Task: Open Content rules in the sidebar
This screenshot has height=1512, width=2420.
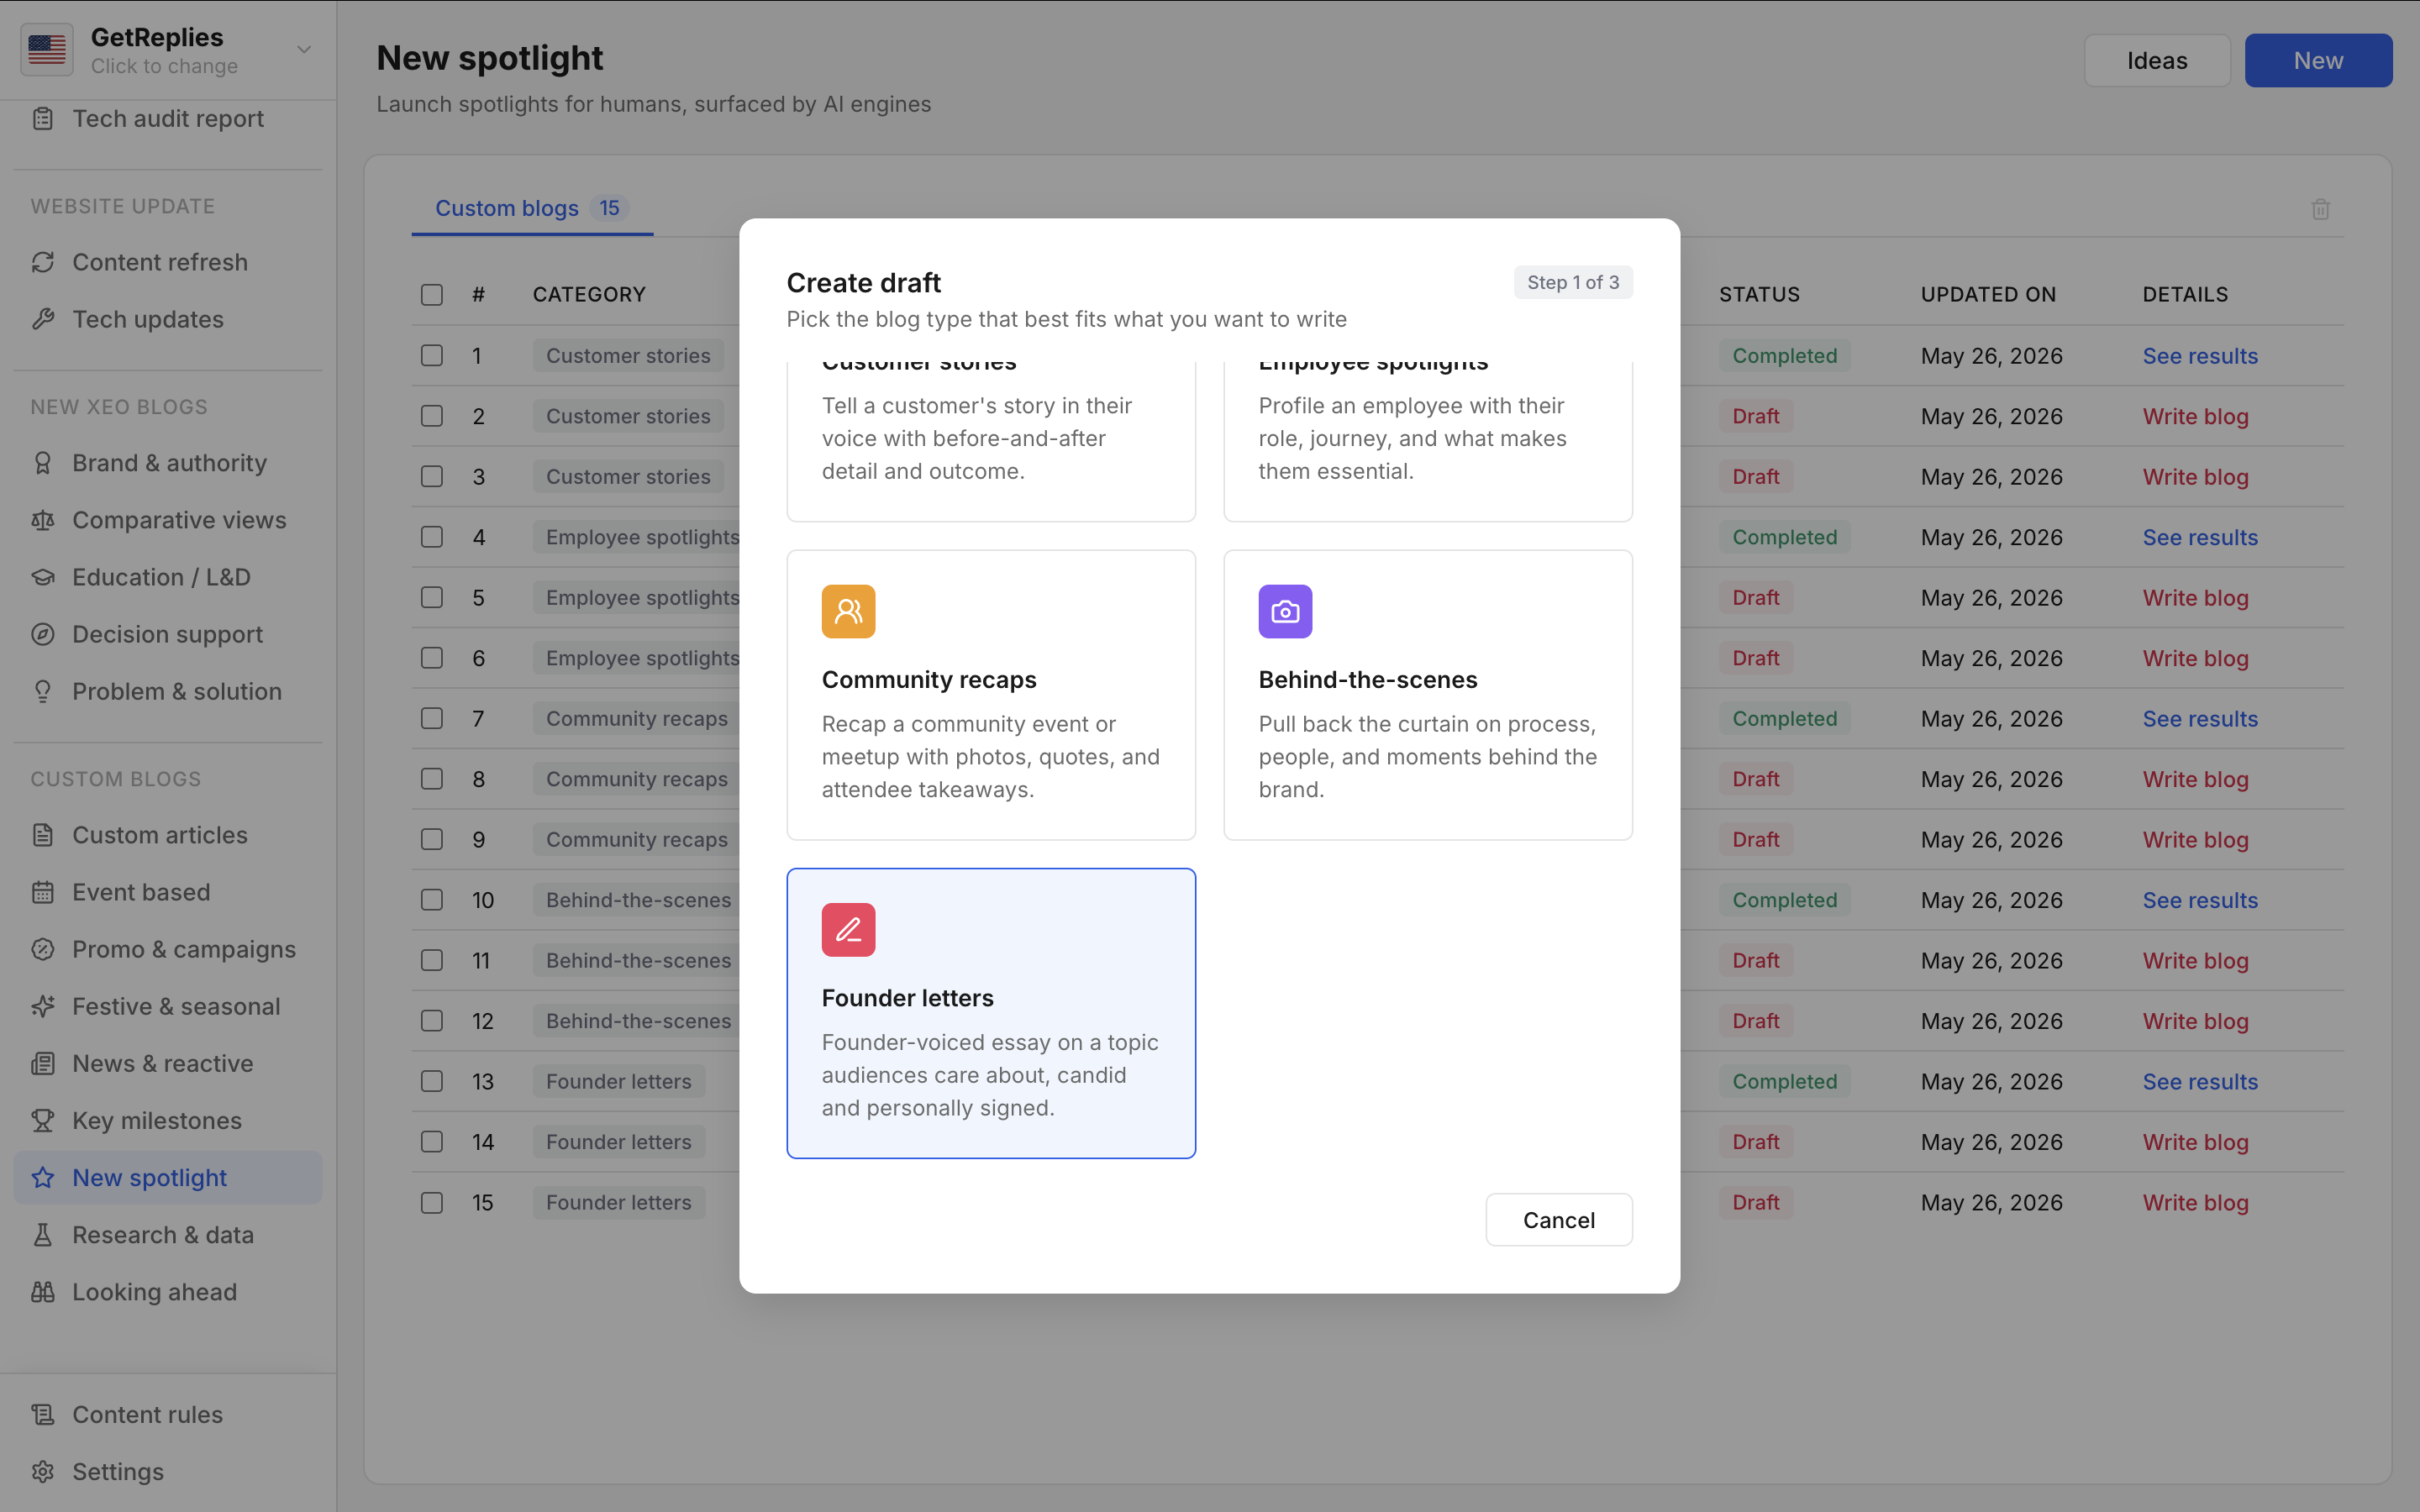Action: pyautogui.click(x=168, y=1414)
